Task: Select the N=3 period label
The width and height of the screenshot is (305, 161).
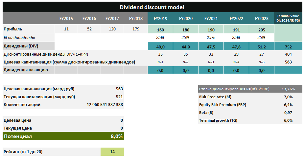Action: click(211, 62)
